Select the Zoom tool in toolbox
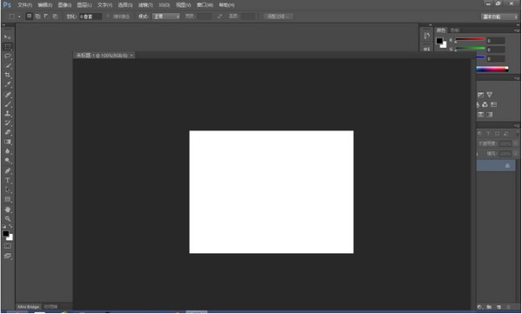This screenshot has height=314, width=522. coord(7,219)
